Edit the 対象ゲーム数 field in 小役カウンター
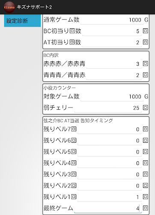 [112, 97]
